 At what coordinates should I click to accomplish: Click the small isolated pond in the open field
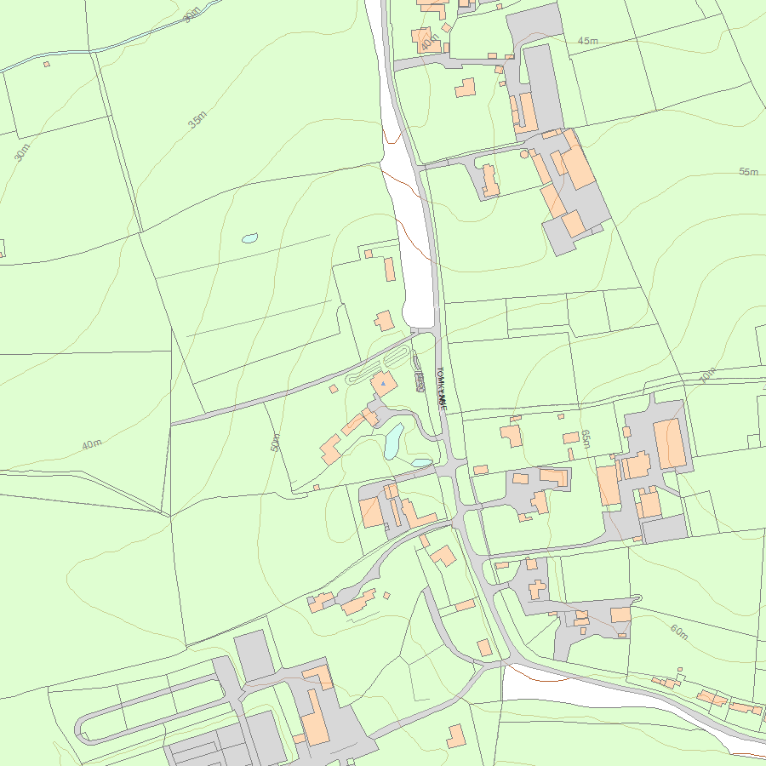(x=249, y=238)
